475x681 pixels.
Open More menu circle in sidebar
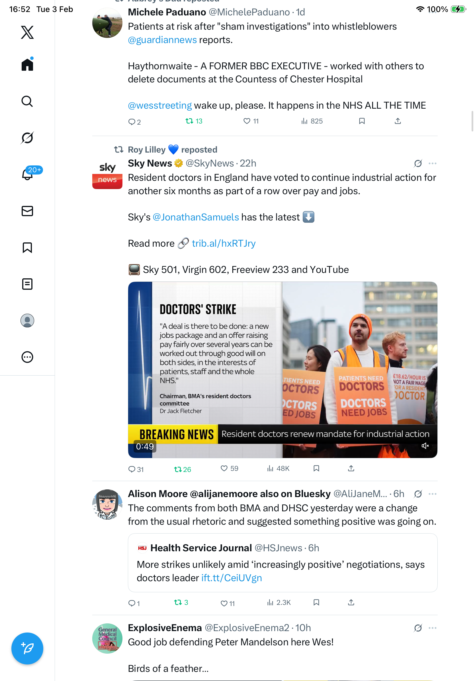27,357
